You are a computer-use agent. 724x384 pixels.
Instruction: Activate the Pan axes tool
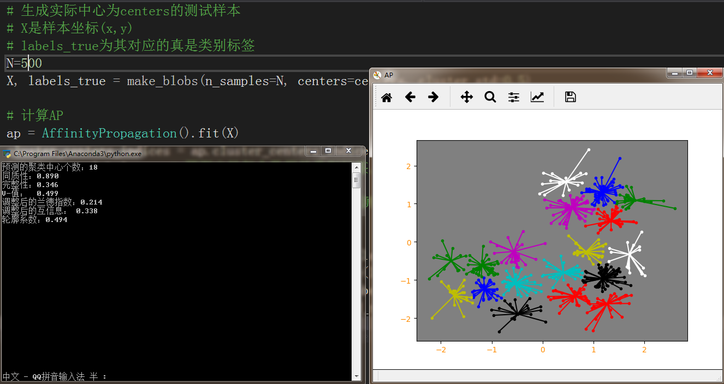point(467,97)
